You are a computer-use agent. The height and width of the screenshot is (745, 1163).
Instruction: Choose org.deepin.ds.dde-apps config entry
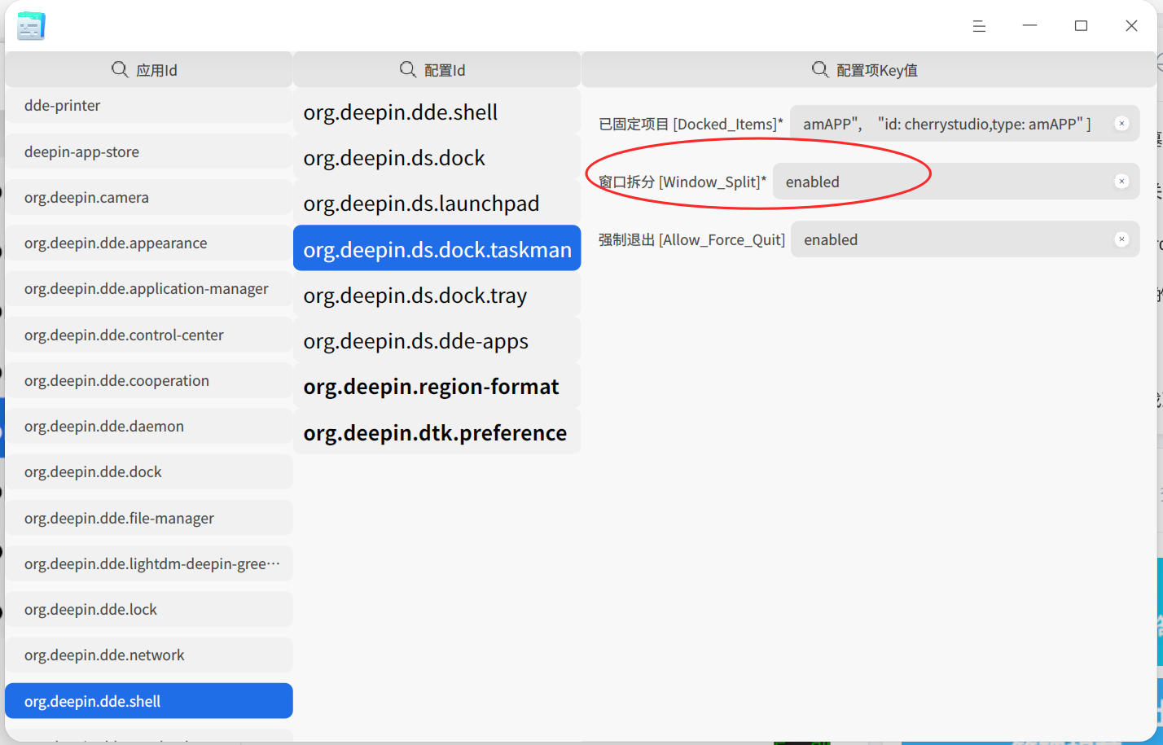coord(437,341)
